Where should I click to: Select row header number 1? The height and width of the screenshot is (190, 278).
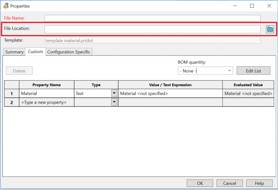tap(12, 94)
